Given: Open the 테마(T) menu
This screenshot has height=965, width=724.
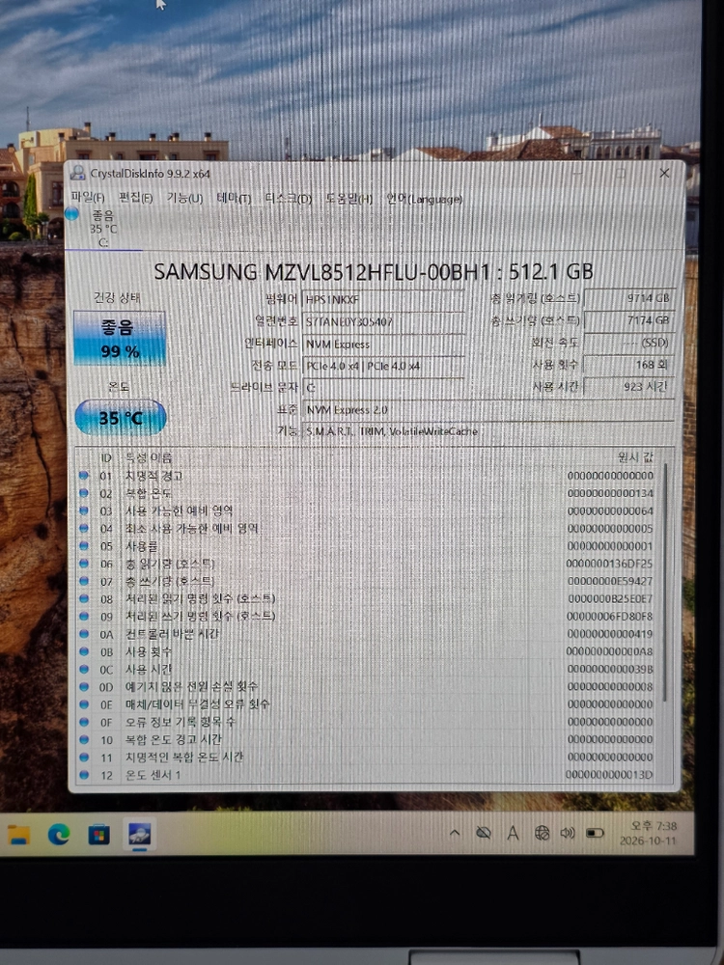Looking at the screenshot, I should click(234, 198).
